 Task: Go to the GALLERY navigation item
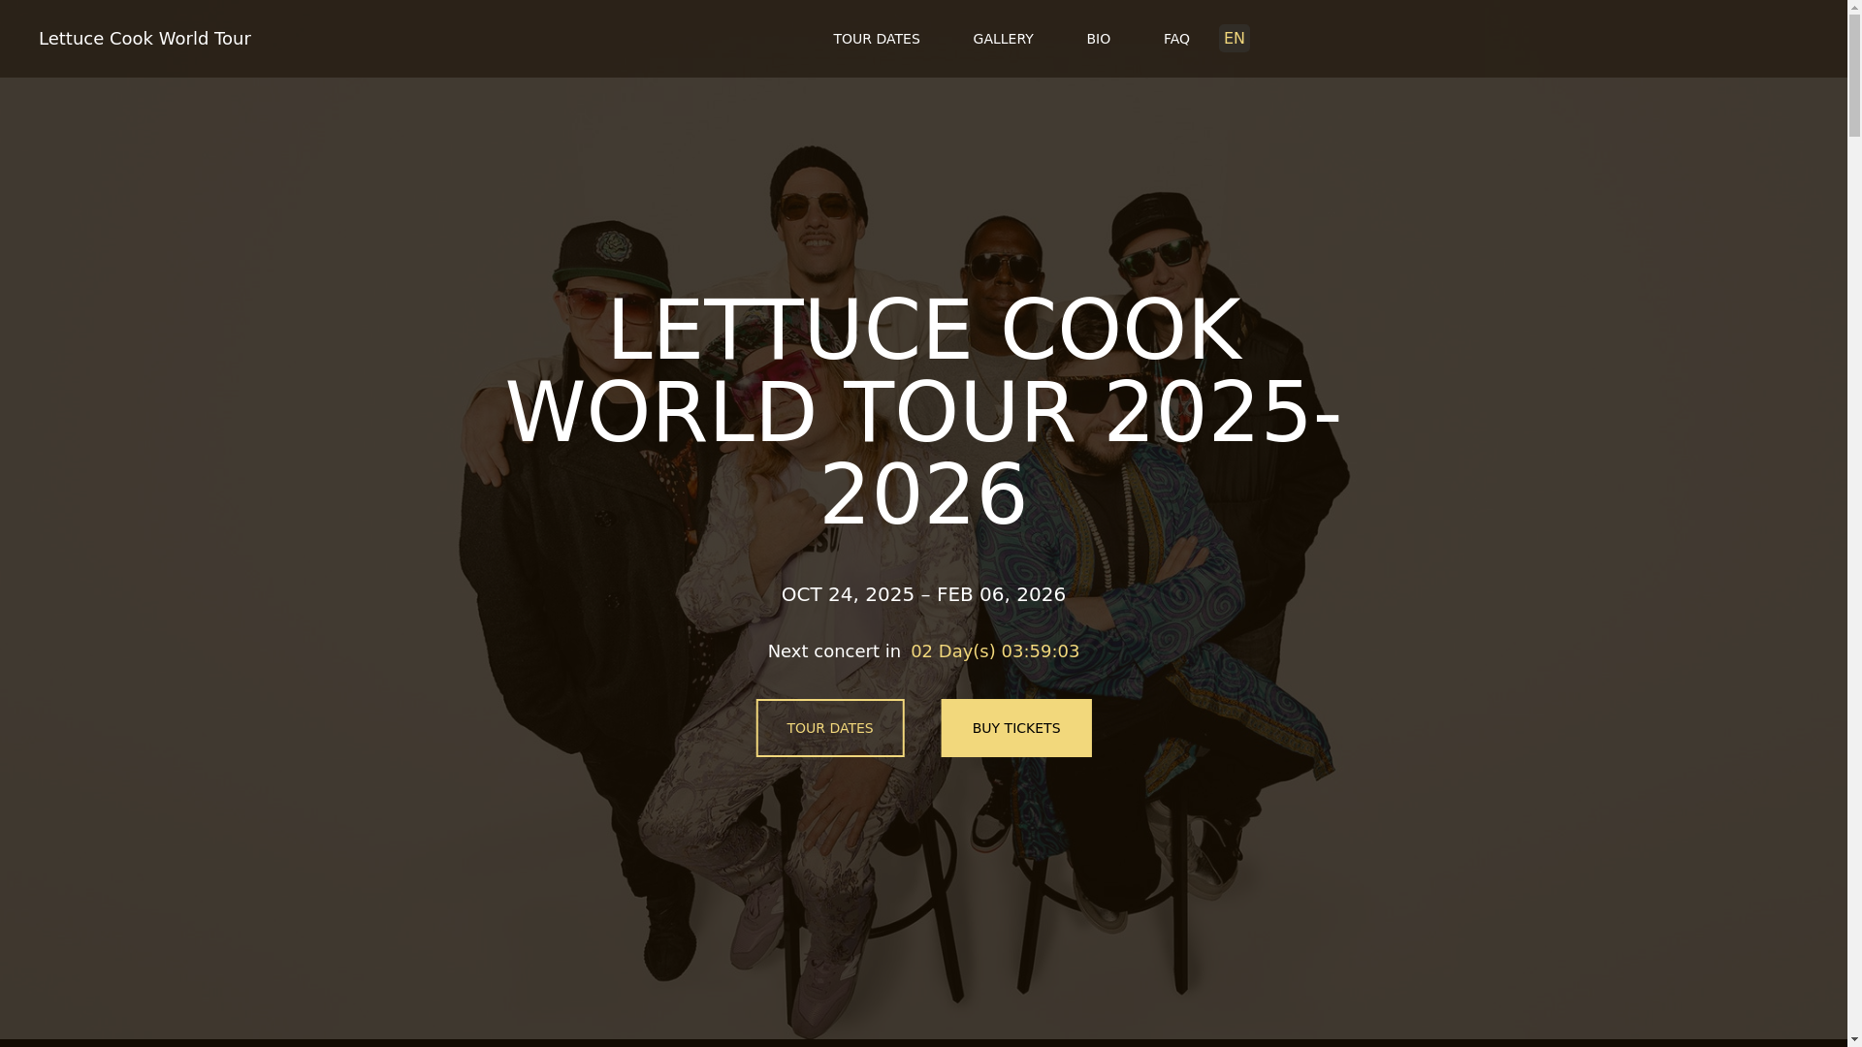click(1003, 39)
